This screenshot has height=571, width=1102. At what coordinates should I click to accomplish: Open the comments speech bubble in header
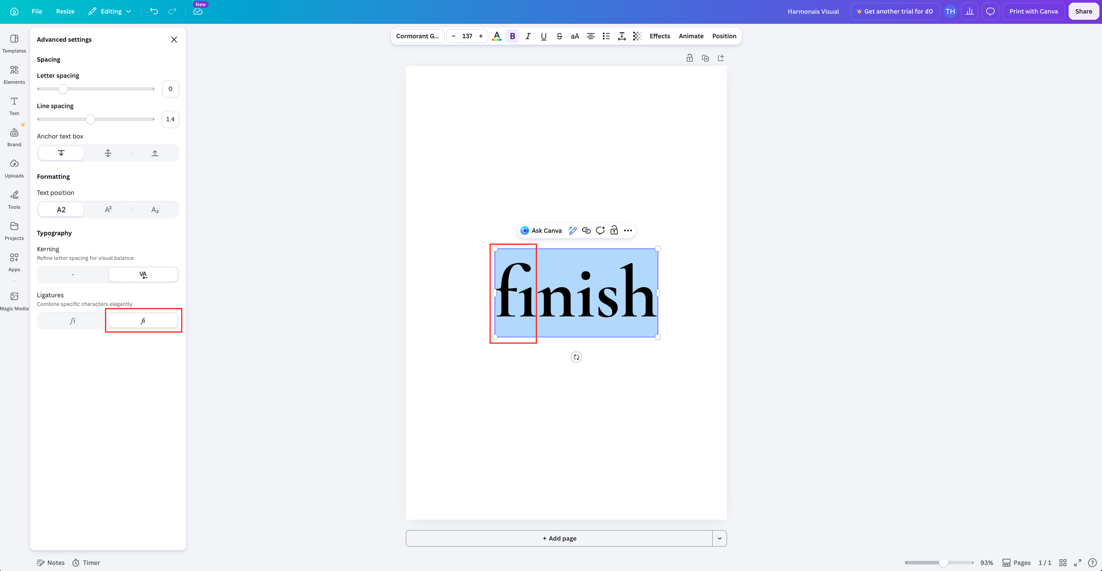coord(990,11)
